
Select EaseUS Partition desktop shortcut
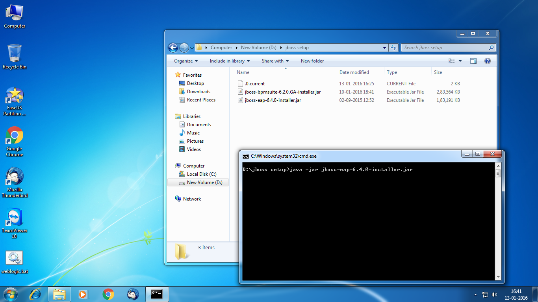[x=15, y=101]
